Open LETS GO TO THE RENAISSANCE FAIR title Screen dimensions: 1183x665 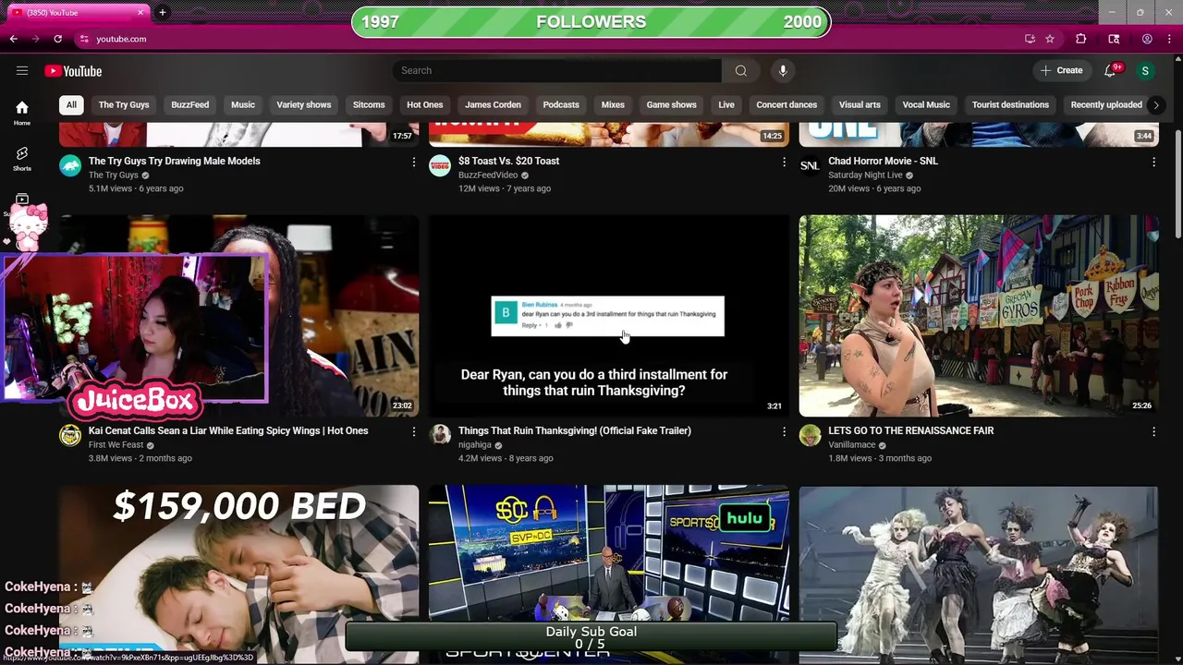pyautogui.click(x=911, y=430)
